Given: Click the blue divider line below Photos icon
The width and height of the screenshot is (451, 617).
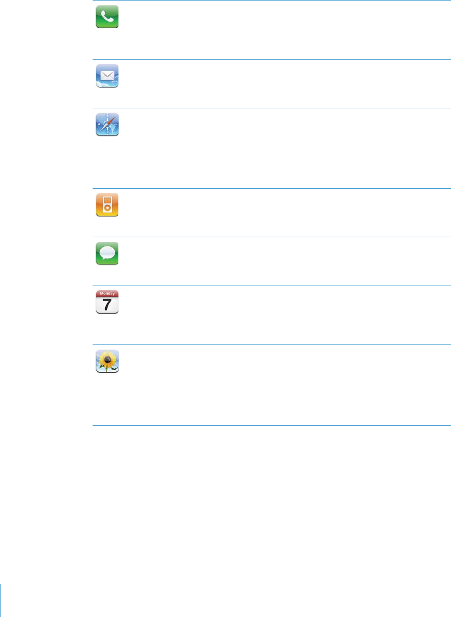Looking at the screenshot, I should coord(271,426).
